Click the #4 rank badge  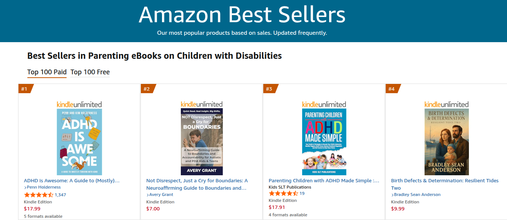pos(392,89)
